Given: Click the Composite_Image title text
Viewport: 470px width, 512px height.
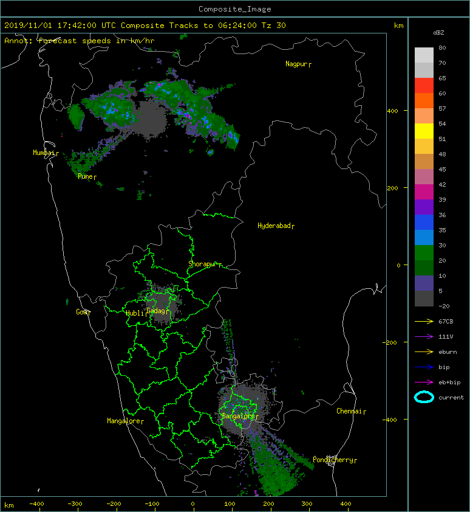Looking at the screenshot, I should [x=235, y=9].
